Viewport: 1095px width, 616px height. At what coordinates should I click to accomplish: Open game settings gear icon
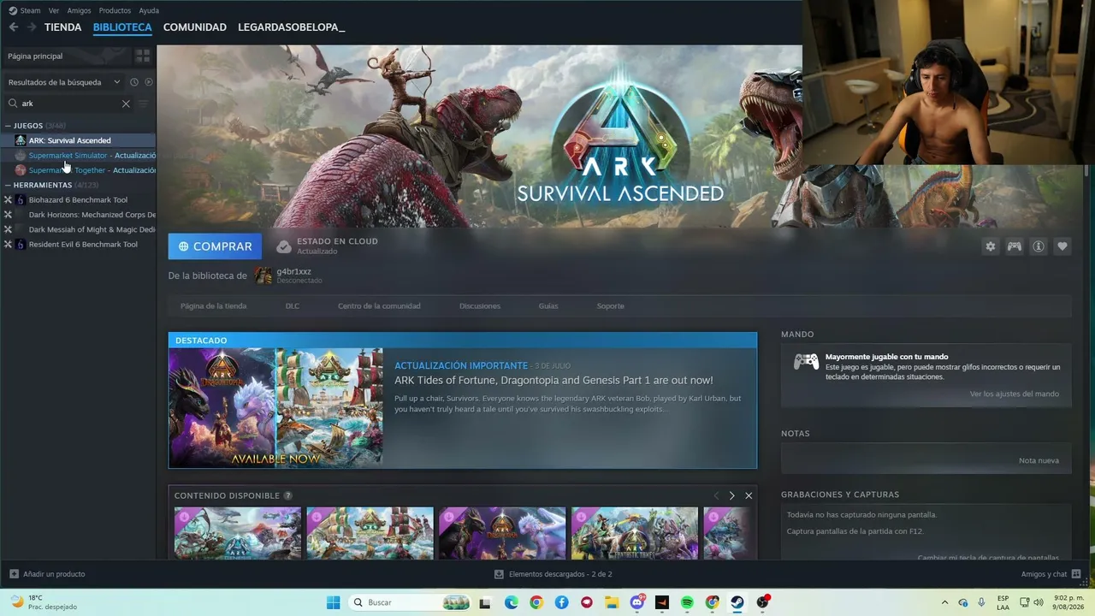point(991,246)
